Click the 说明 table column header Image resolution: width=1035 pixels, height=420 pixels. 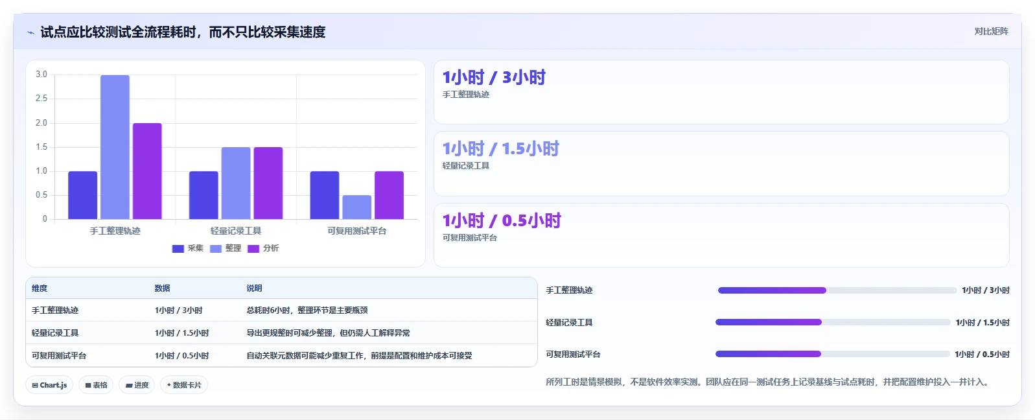point(254,288)
